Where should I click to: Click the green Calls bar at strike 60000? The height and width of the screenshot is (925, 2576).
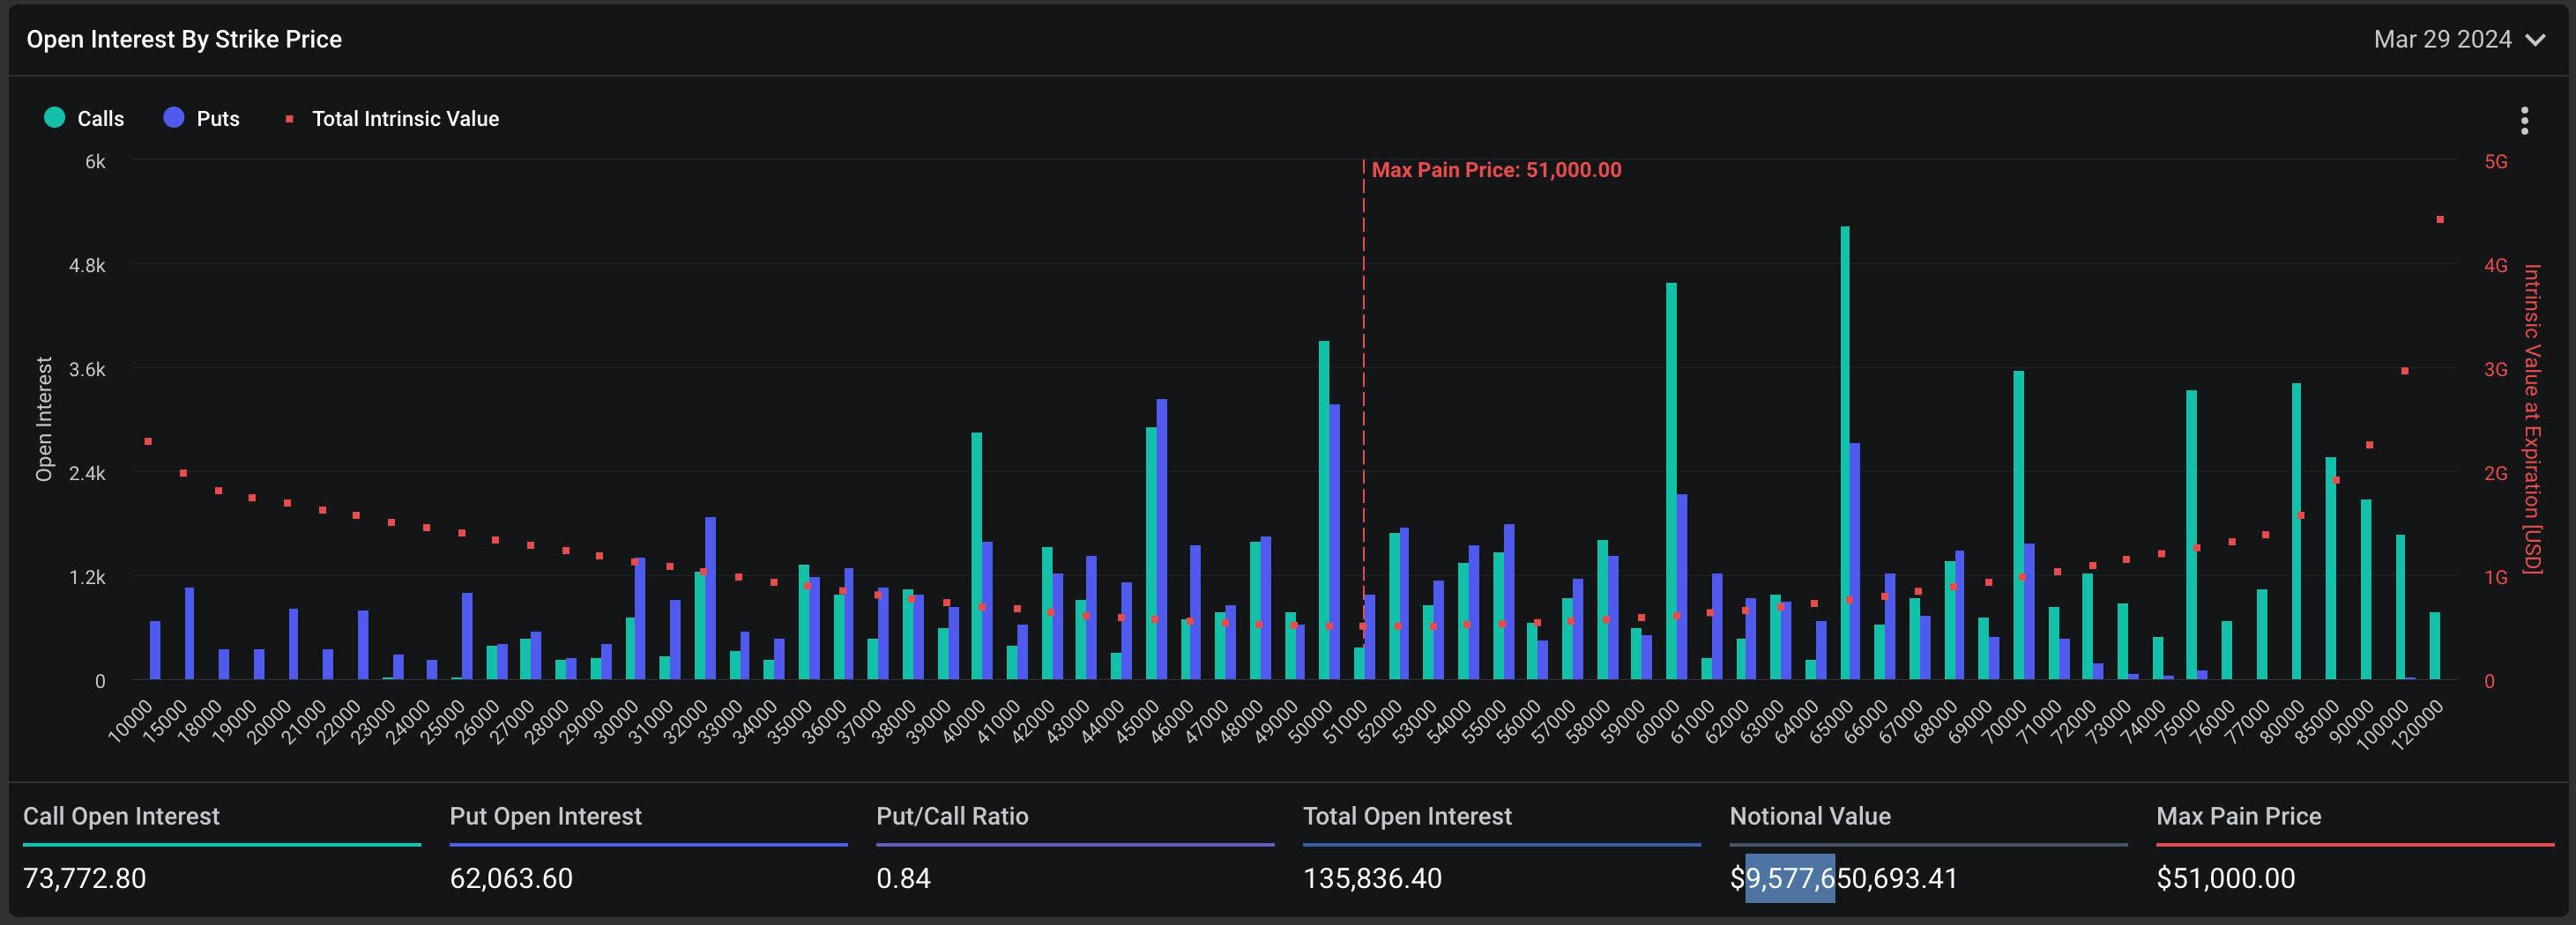coord(1671,479)
